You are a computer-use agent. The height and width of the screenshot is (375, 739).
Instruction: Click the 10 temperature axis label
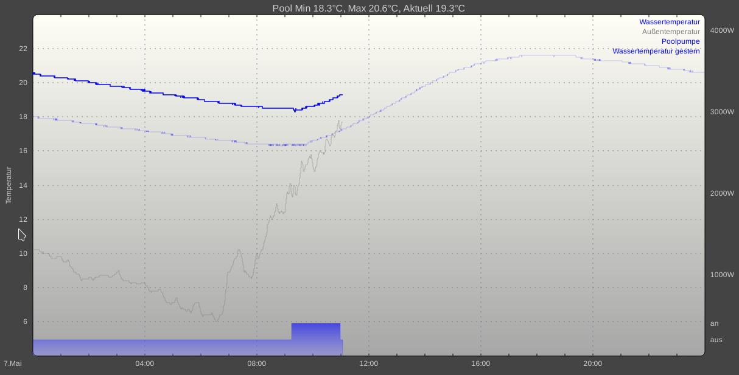tap(24, 253)
